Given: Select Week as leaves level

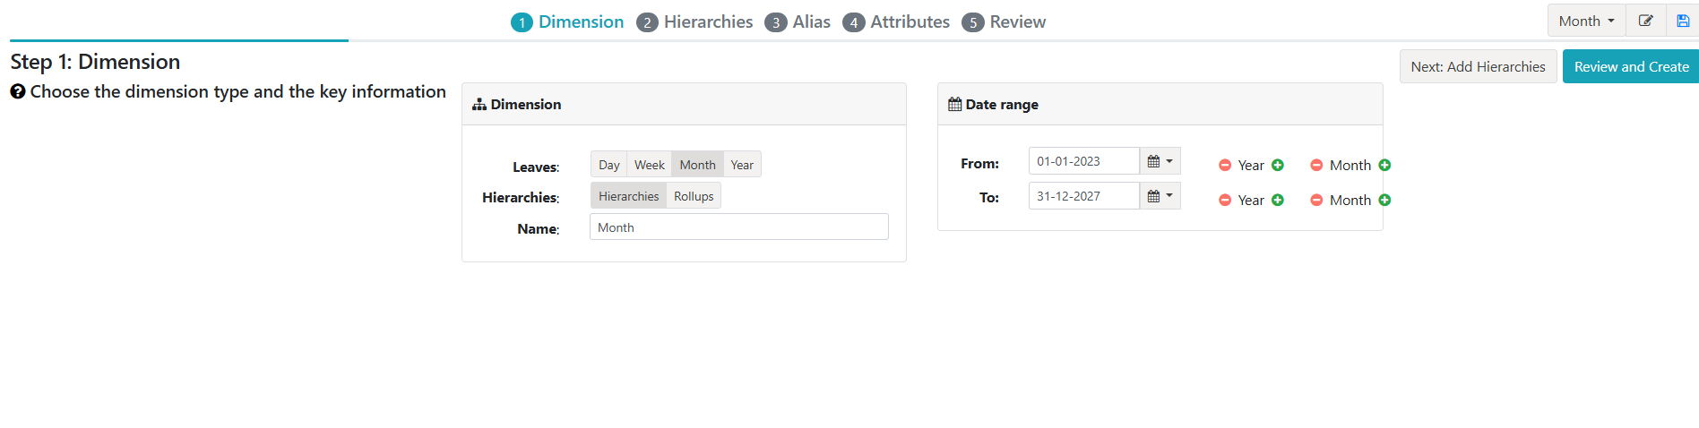Looking at the screenshot, I should pyautogui.click(x=650, y=165).
